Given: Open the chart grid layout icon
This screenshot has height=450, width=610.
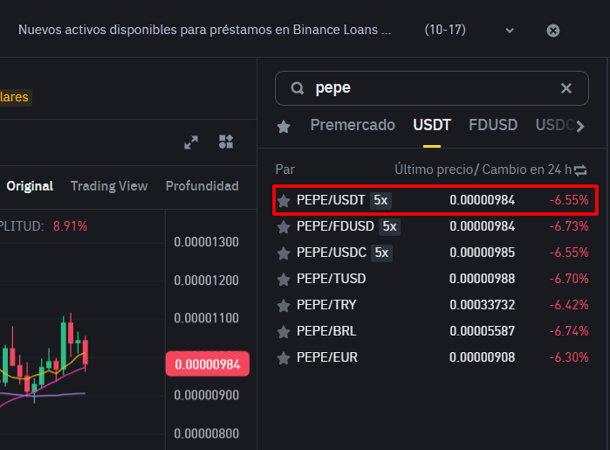Looking at the screenshot, I should pyautogui.click(x=226, y=142).
